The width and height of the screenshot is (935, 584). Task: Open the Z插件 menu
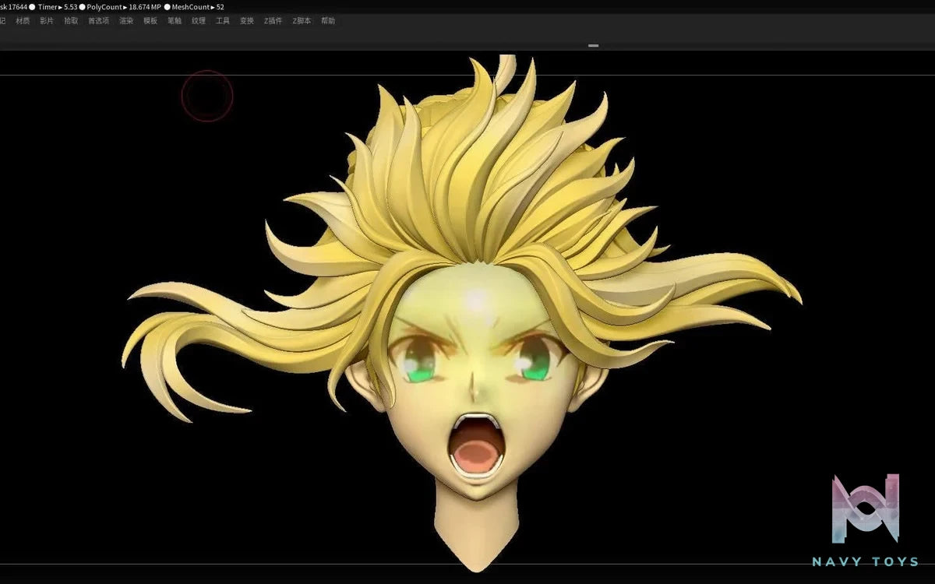pos(273,21)
